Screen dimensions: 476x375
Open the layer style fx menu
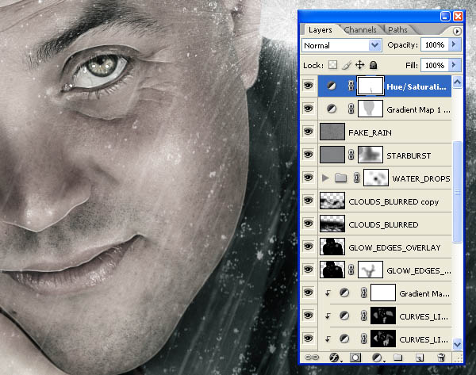(x=335, y=358)
